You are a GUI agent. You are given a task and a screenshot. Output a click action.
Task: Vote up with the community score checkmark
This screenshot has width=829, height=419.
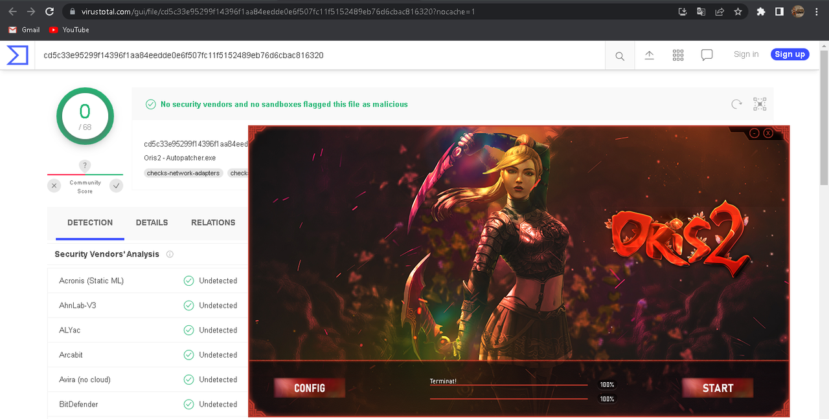coord(116,186)
